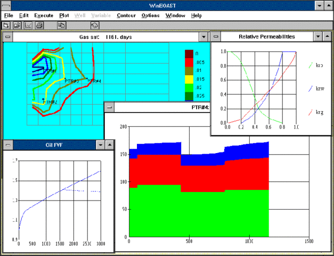
Task: Click the krw legend entry
Action: [316, 89]
